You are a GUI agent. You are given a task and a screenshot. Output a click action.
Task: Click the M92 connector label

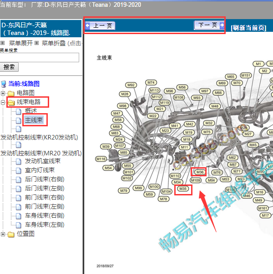[131, 85]
